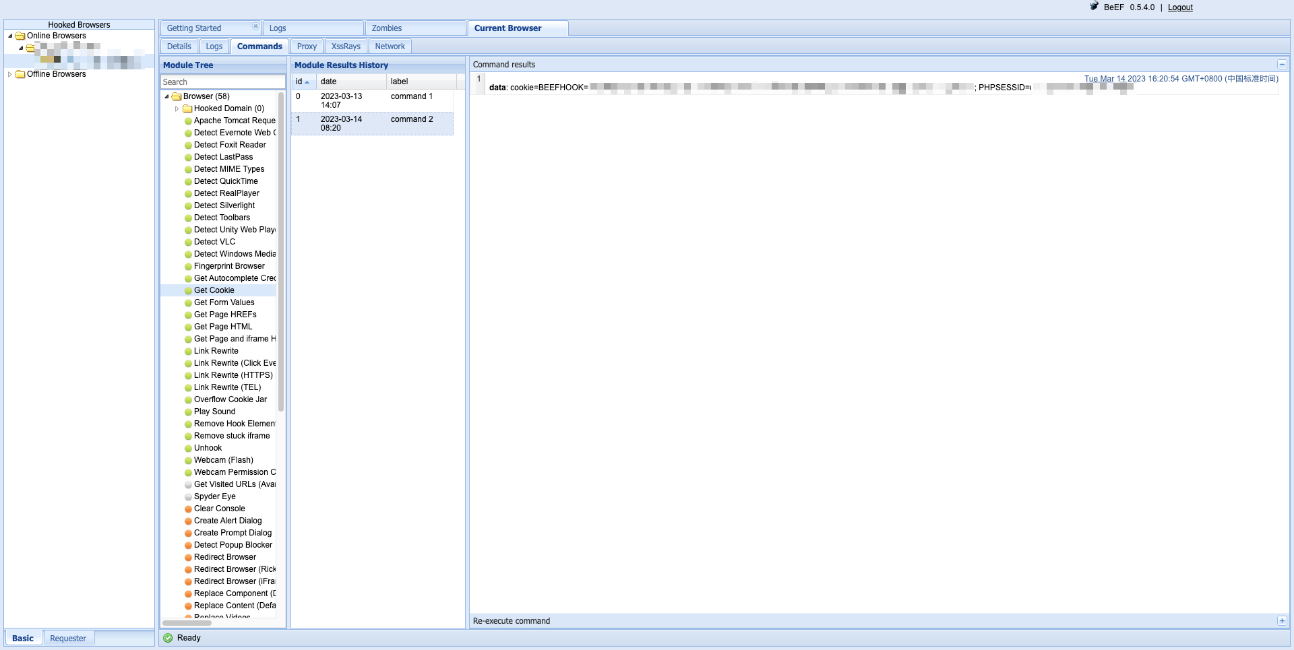
Task: Click the Logout link
Action: click(1180, 7)
